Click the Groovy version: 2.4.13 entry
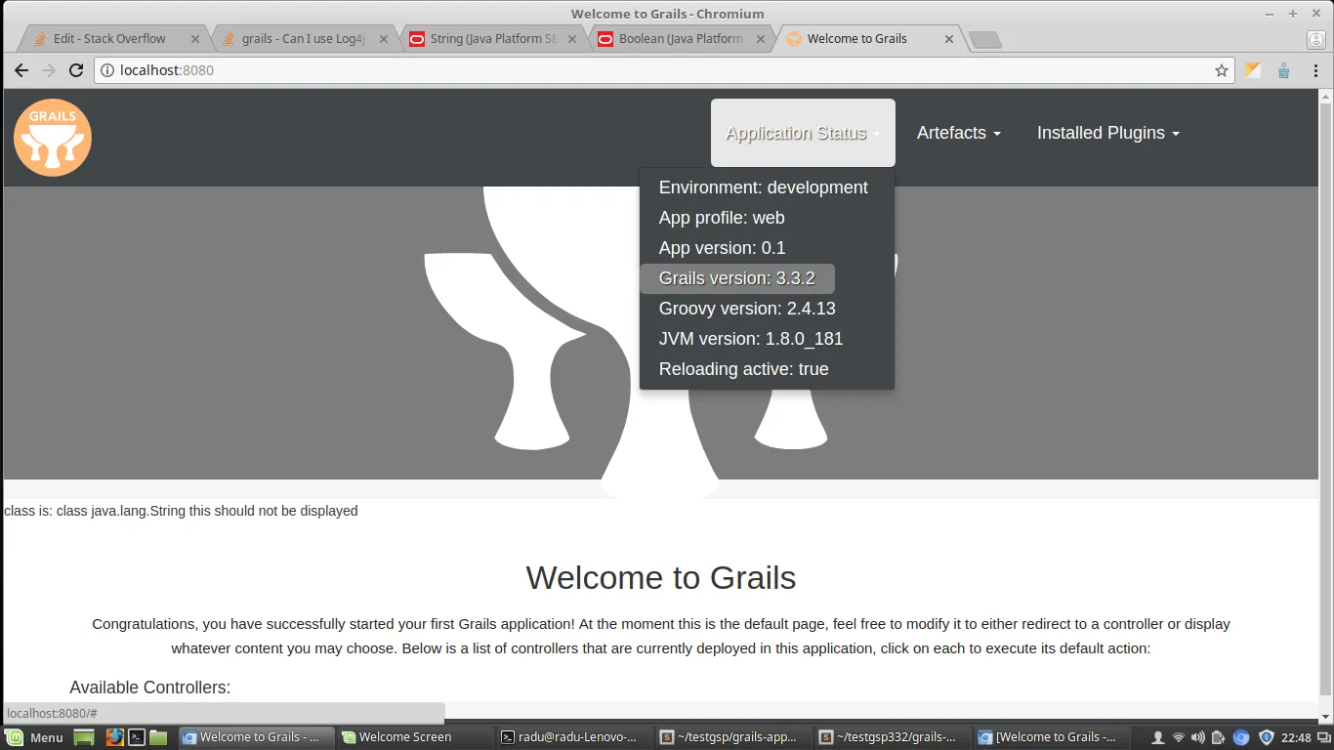Viewport: 1334px width, 750px height. [747, 309]
